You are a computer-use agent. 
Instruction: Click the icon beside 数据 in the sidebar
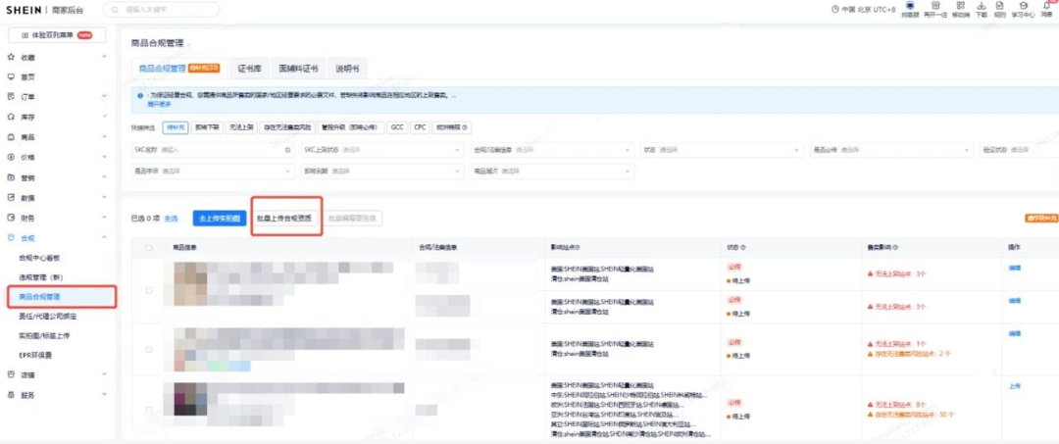pyautogui.click(x=11, y=198)
